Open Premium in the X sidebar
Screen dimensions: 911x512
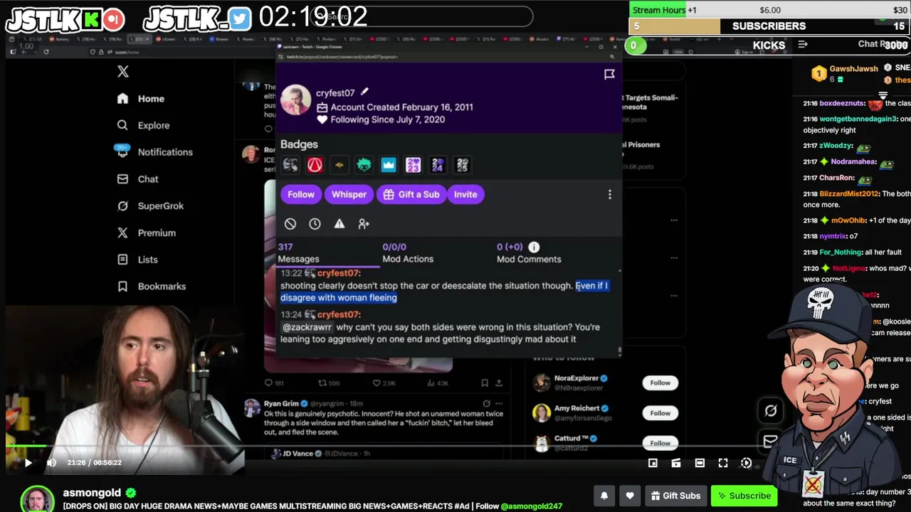(147, 233)
